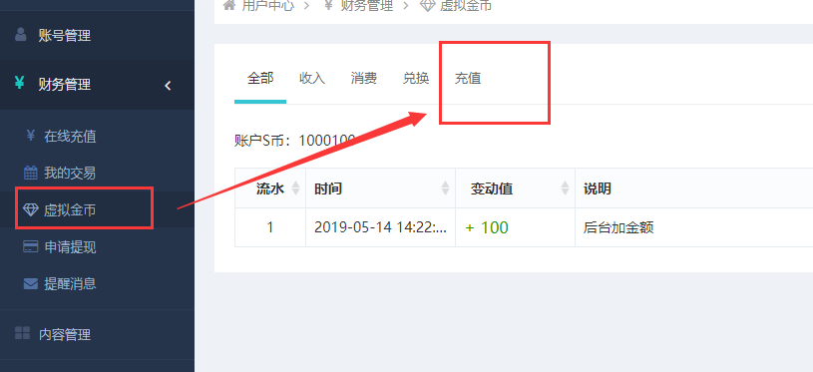Click the grid icon beside 内容管理
This screenshot has height=372, width=813.
coord(22,333)
